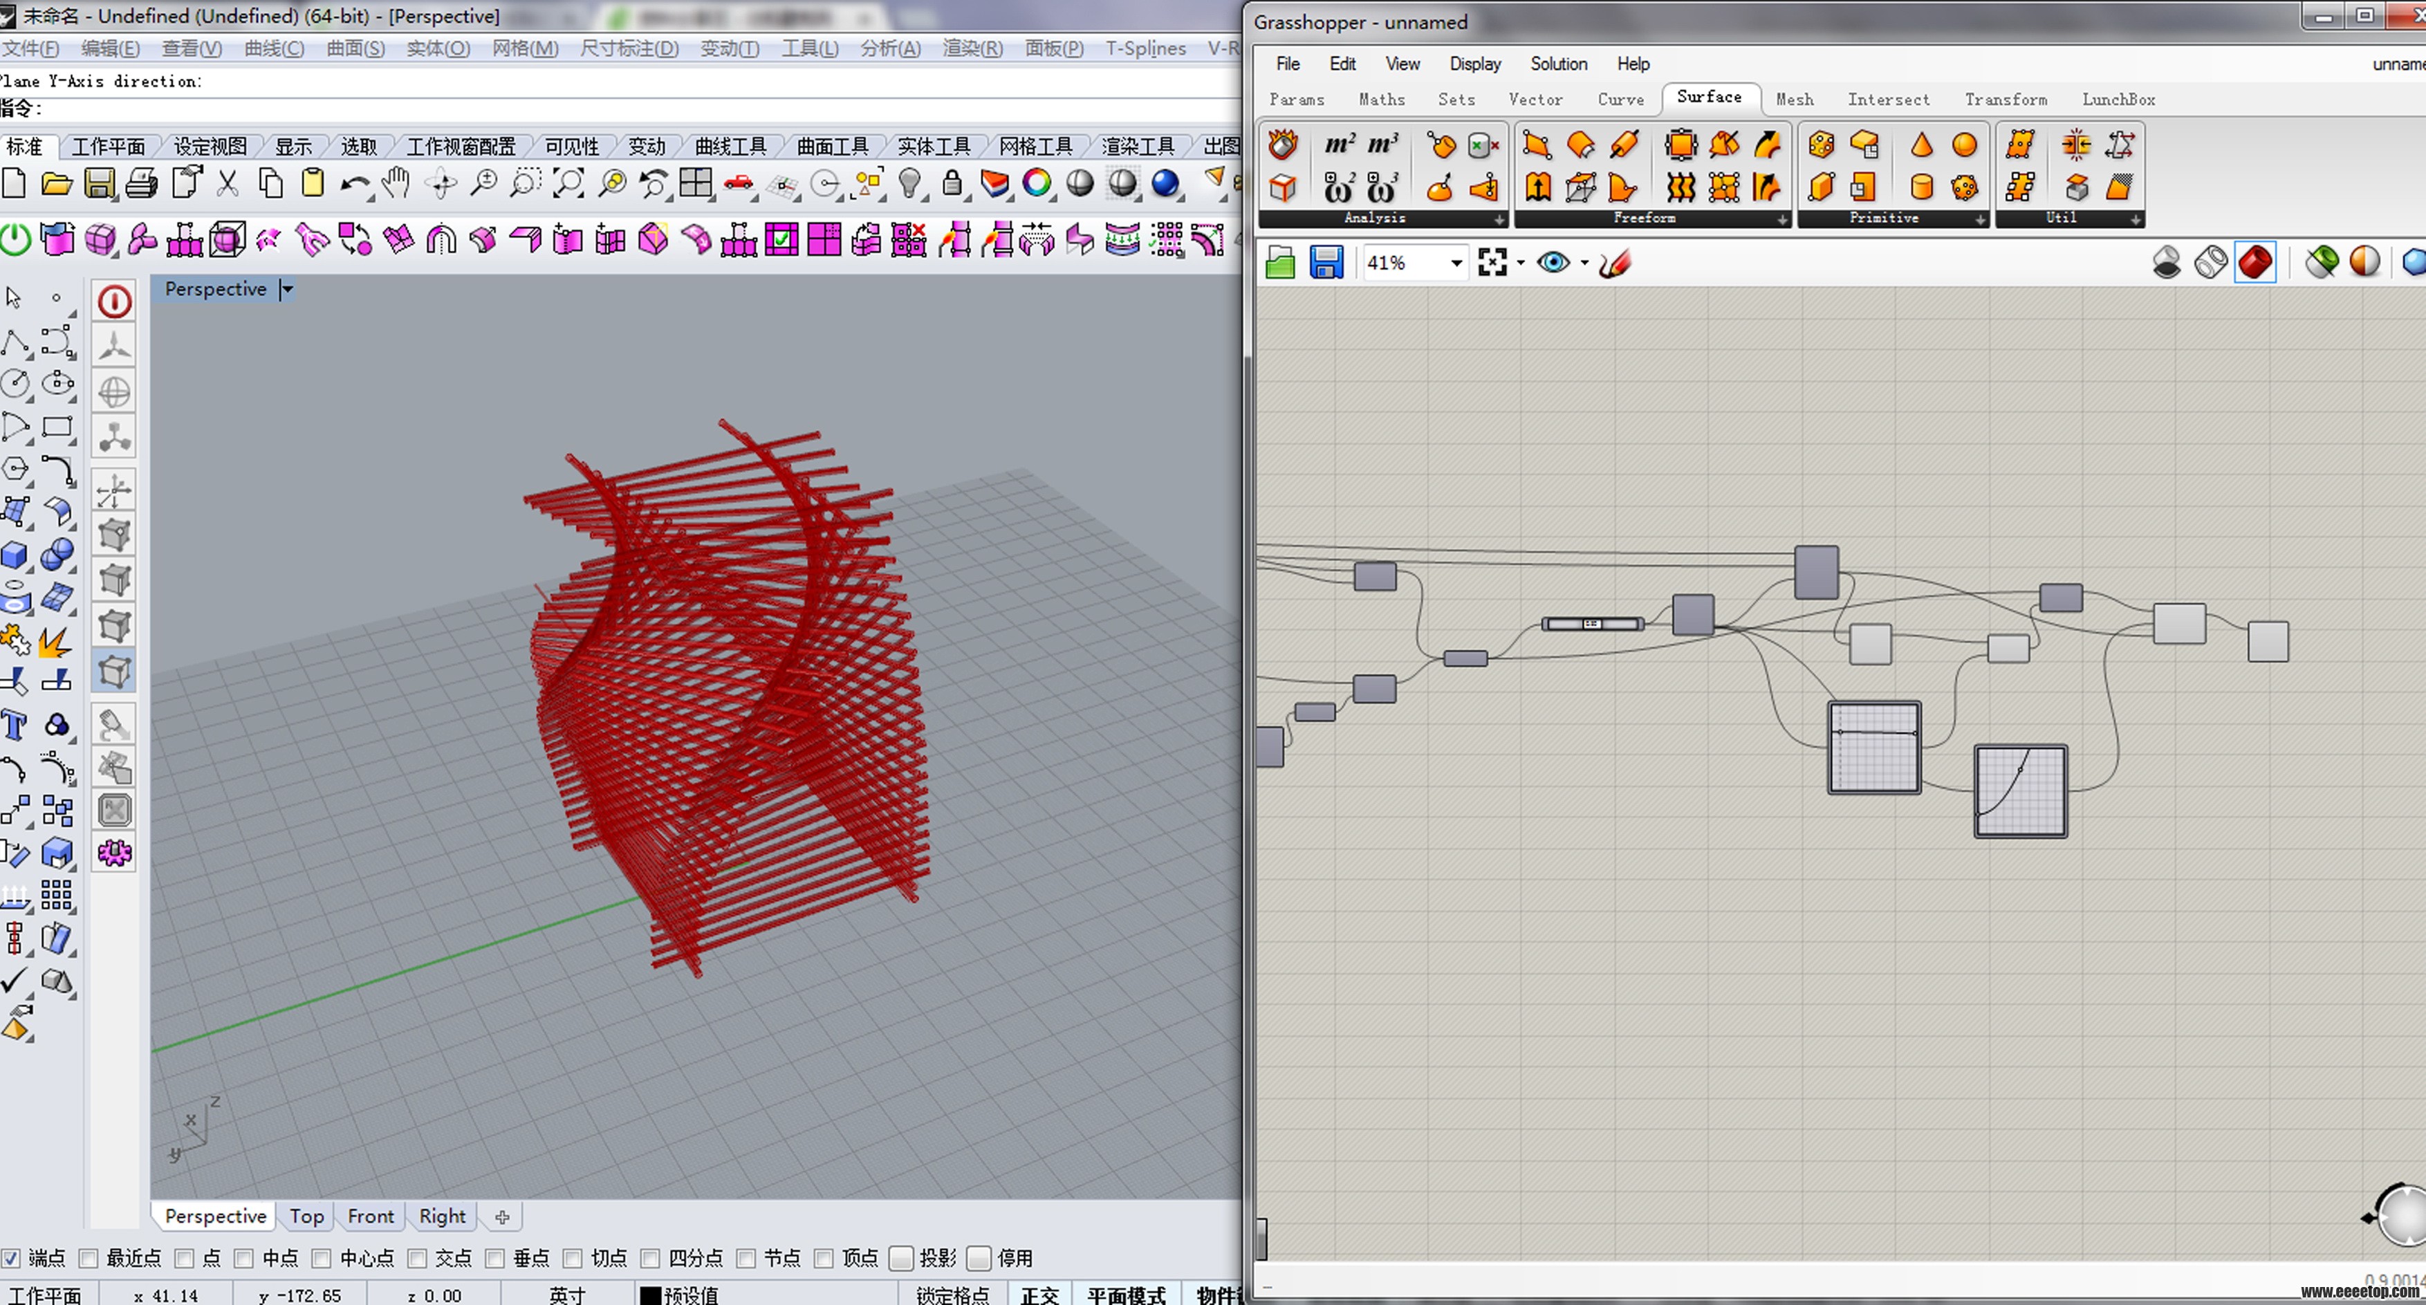The width and height of the screenshot is (2426, 1305).
Task: Switch to wireframe preview mode icon
Action: coord(2210,263)
